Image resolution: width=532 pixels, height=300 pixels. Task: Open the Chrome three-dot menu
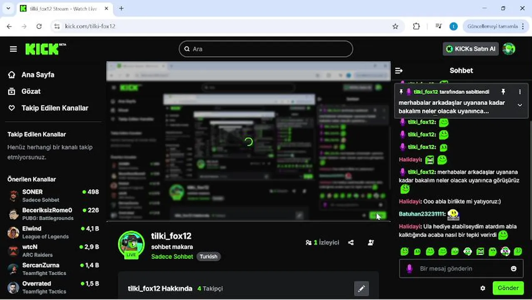[x=523, y=26]
